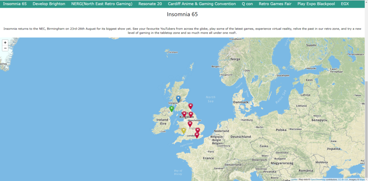Image resolution: width=368 pixels, height=181 pixels.
Task: Click red marker below Manchester label near Birmingham
Action: click(190, 124)
